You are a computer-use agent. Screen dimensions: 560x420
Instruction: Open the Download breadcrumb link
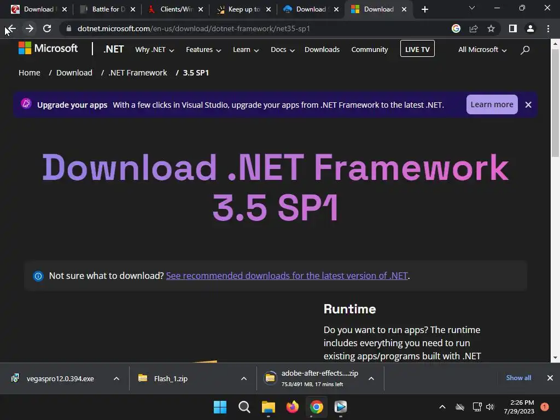point(74,73)
